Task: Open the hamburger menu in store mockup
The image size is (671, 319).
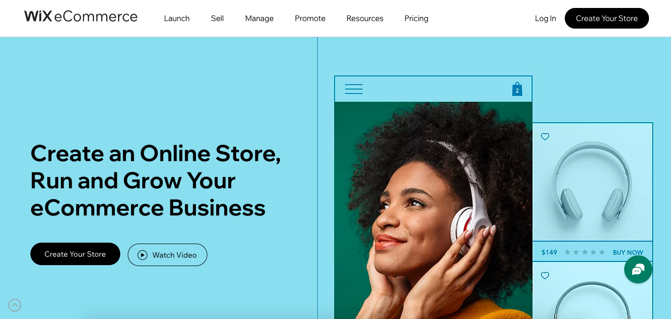Action: [354, 89]
